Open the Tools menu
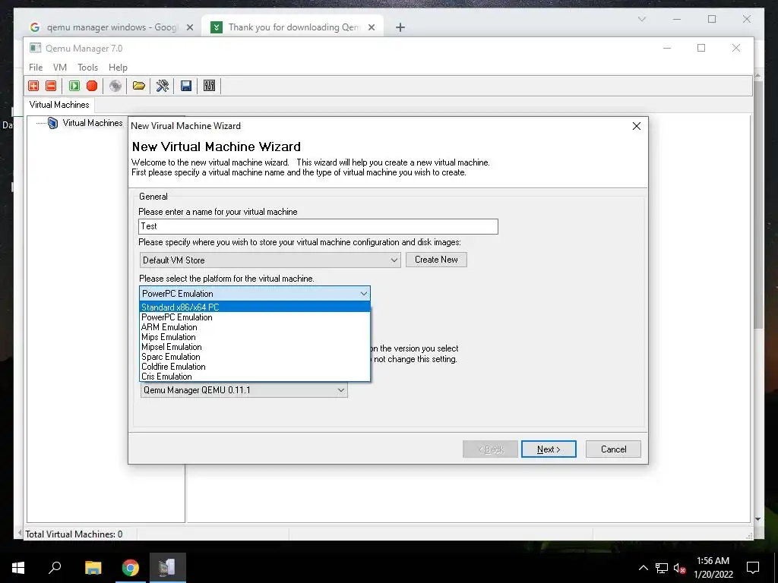Screen dimensions: 778x583 pos(88,68)
